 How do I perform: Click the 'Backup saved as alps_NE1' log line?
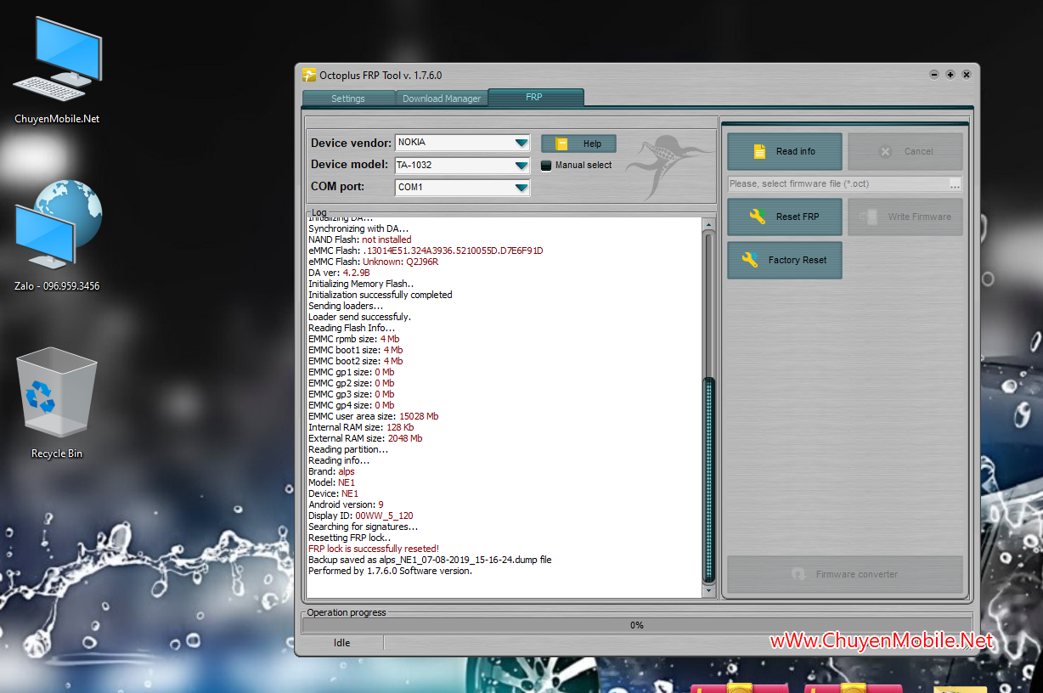pyautogui.click(x=430, y=560)
